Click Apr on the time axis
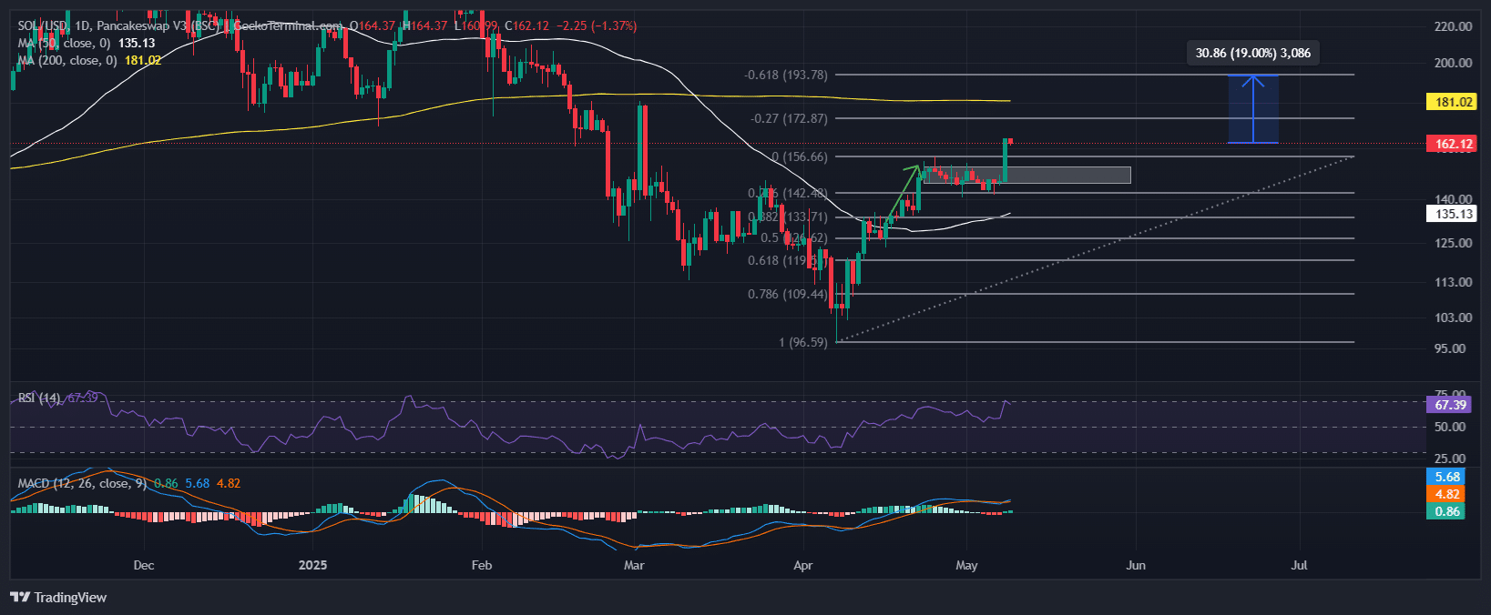The height and width of the screenshot is (615, 1491). point(802,565)
